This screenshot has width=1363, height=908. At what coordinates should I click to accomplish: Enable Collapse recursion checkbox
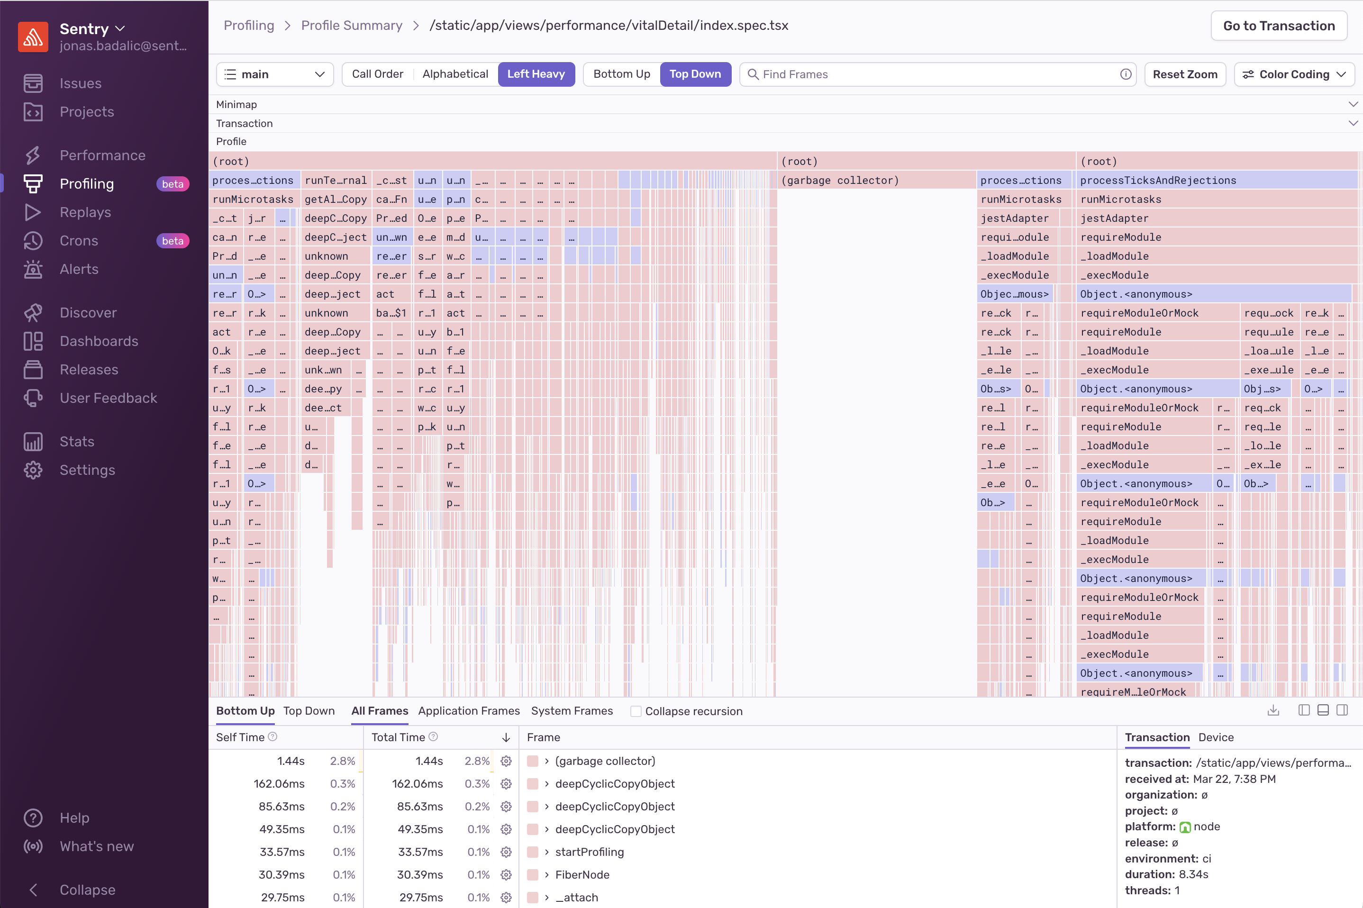point(636,711)
